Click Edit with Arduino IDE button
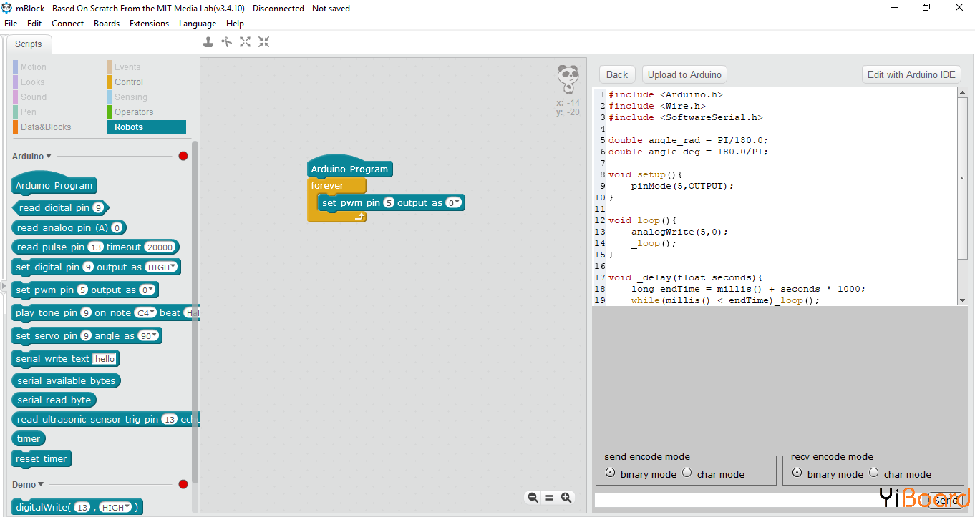The height and width of the screenshot is (517, 975). (911, 74)
